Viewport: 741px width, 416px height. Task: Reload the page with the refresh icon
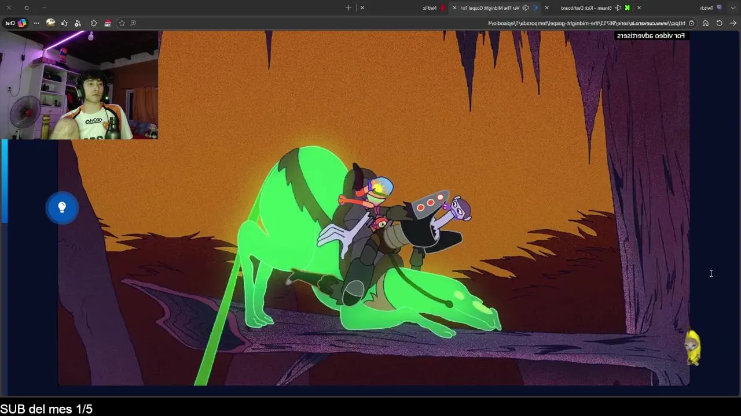(719, 23)
